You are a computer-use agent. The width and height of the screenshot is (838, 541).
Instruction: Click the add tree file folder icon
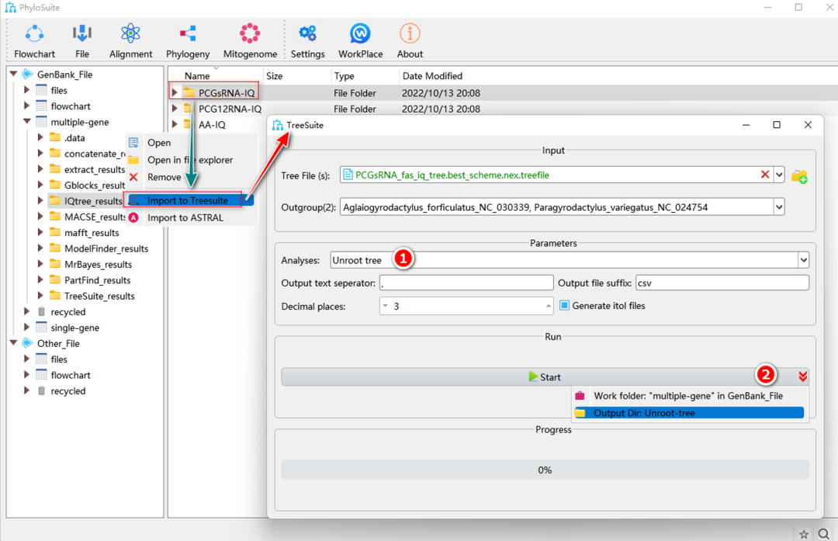click(x=799, y=176)
